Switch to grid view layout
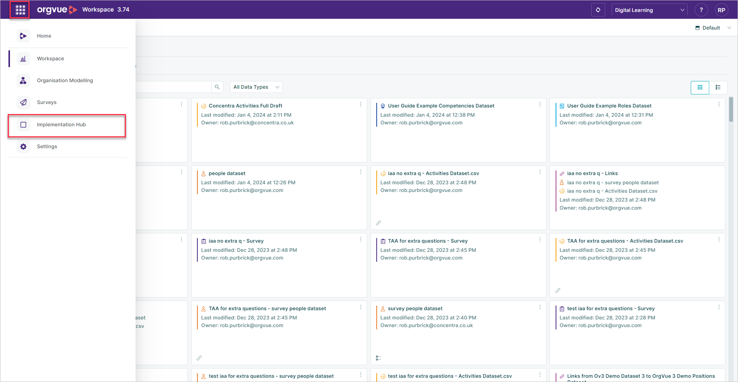Viewport: 738px width, 382px height. (700, 88)
